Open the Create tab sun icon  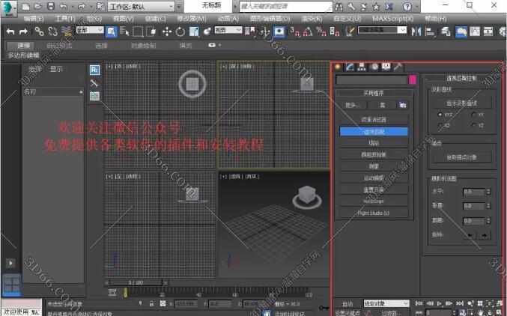point(338,67)
